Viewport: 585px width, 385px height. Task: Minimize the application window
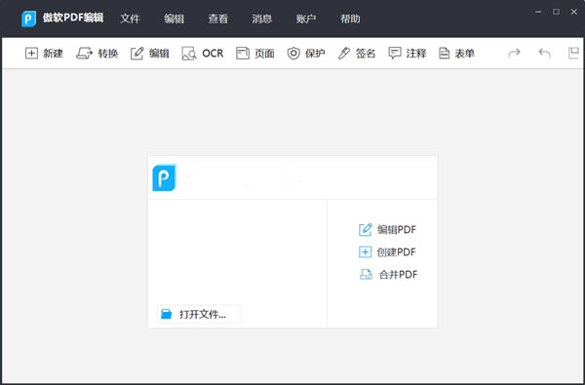coord(538,12)
